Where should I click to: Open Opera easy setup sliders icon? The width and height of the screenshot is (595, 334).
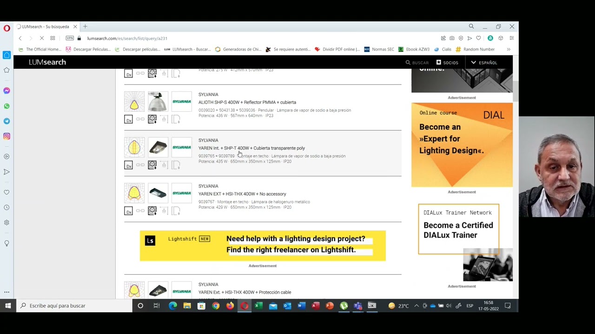coord(511,38)
